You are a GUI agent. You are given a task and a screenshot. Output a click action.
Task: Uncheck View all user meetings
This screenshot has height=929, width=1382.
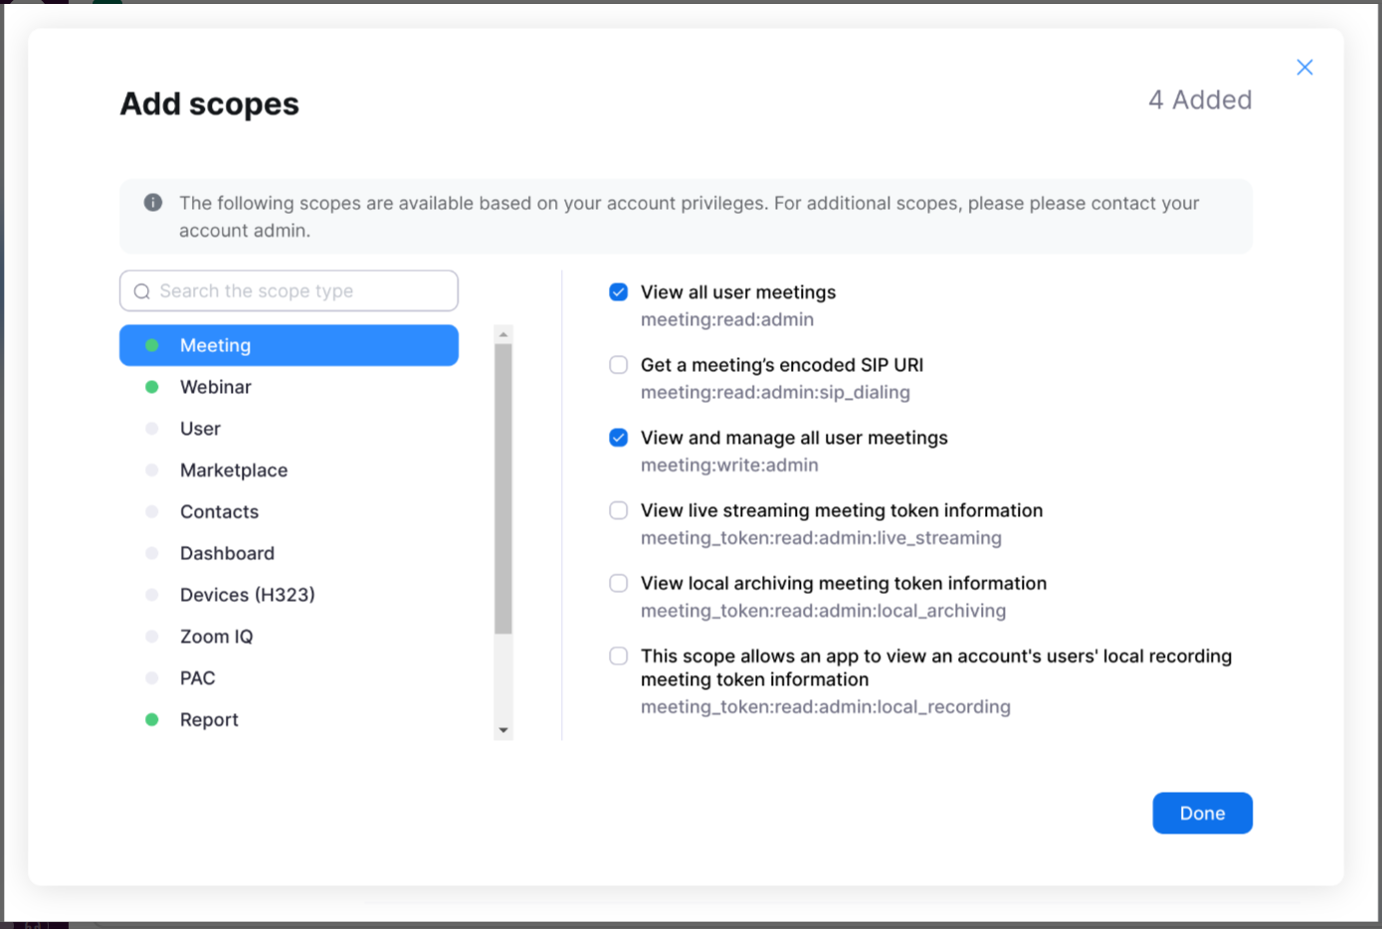click(619, 292)
